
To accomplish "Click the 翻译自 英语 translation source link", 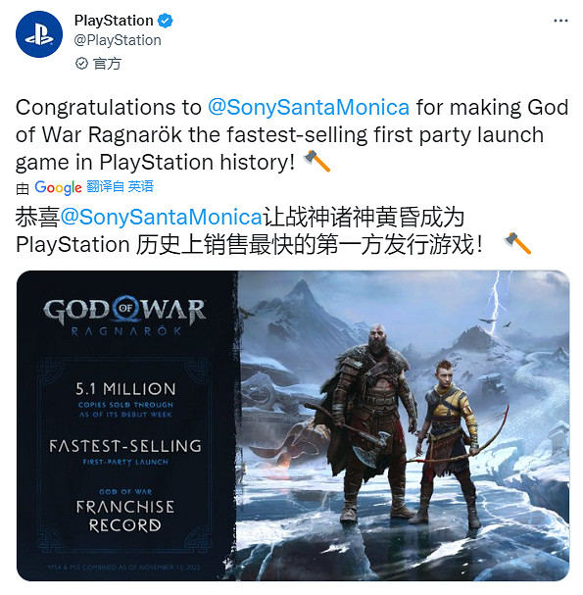I will point(120,186).
